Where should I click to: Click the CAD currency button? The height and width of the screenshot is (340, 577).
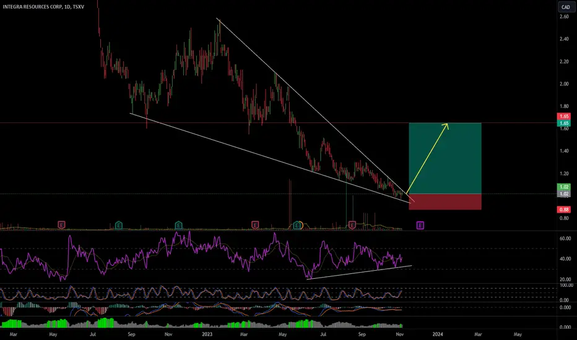click(565, 7)
